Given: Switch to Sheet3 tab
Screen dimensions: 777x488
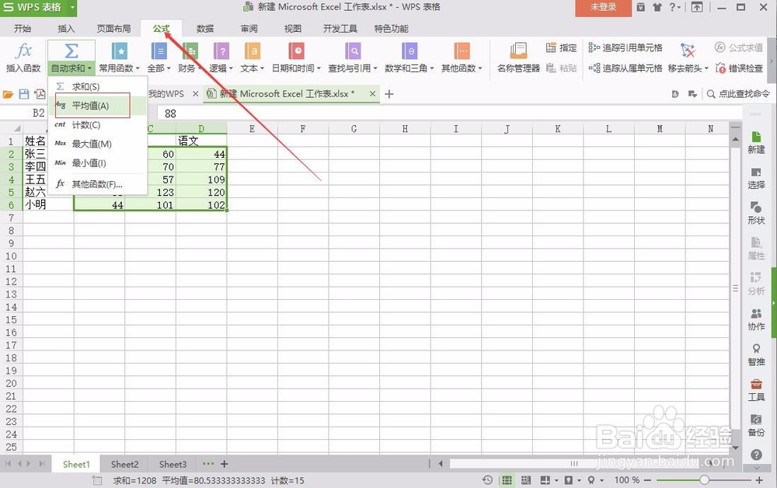Looking at the screenshot, I should point(172,464).
